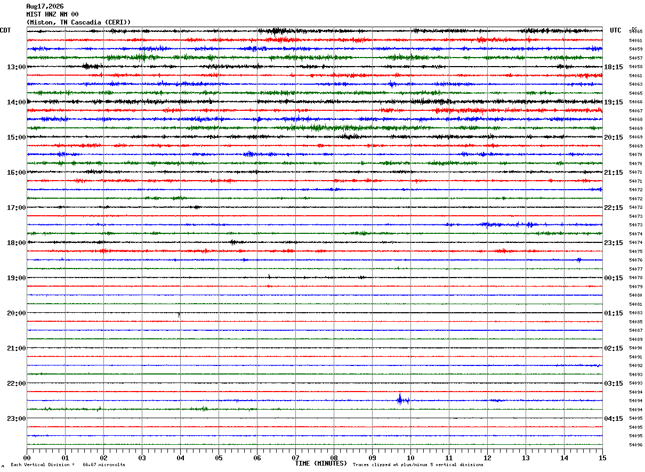645x472 pixels.
Task: Click minute 08 on the bottom axis
Action: [334, 458]
